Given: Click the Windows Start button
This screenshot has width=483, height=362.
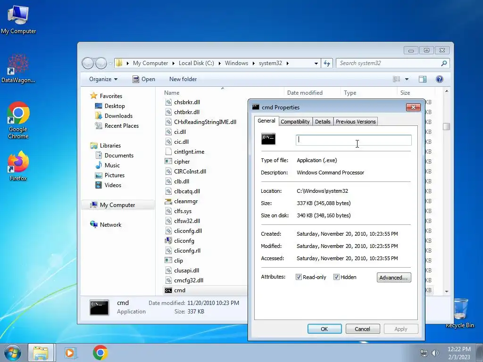Looking at the screenshot, I should coord(13,353).
